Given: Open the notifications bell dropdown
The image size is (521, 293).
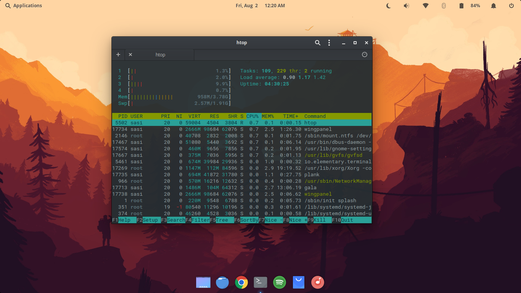Looking at the screenshot, I should pos(493,5).
